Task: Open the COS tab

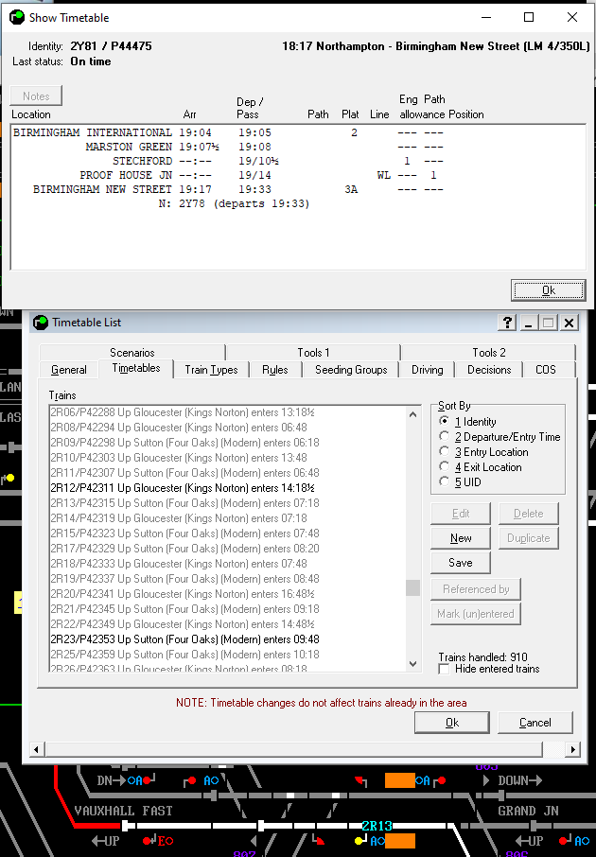Action: [x=546, y=370]
